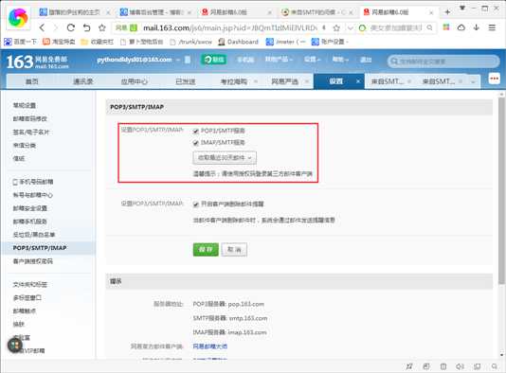Open the 网易邮箱大师 link
Image resolution: width=506 pixels, height=373 pixels.
pyautogui.click(x=210, y=346)
